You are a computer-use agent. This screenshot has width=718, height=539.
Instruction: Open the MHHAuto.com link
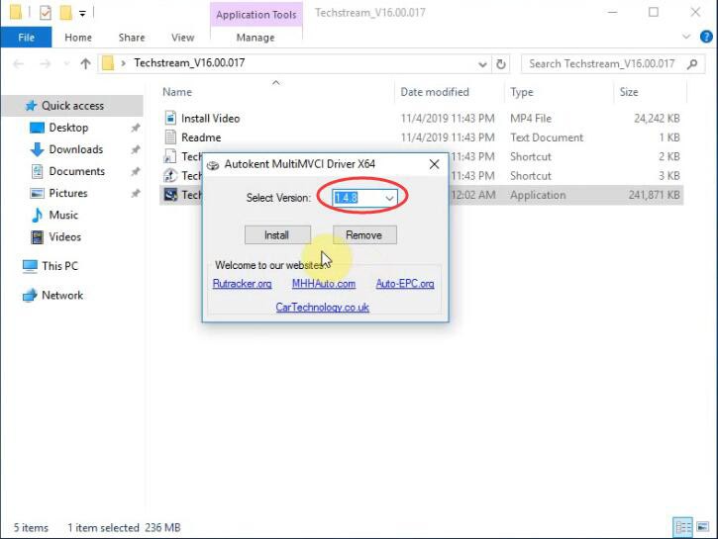point(324,284)
